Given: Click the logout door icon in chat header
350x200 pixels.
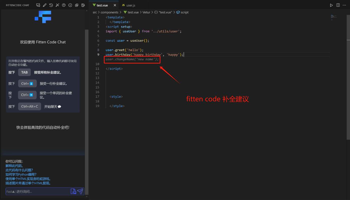Looking at the screenshot, I should click(x=83, y=5).
